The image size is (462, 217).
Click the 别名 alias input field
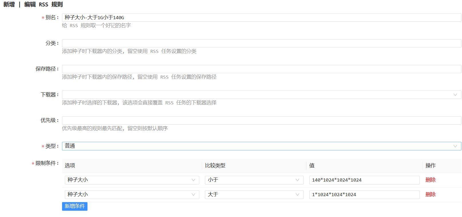(x=261, y=17)
